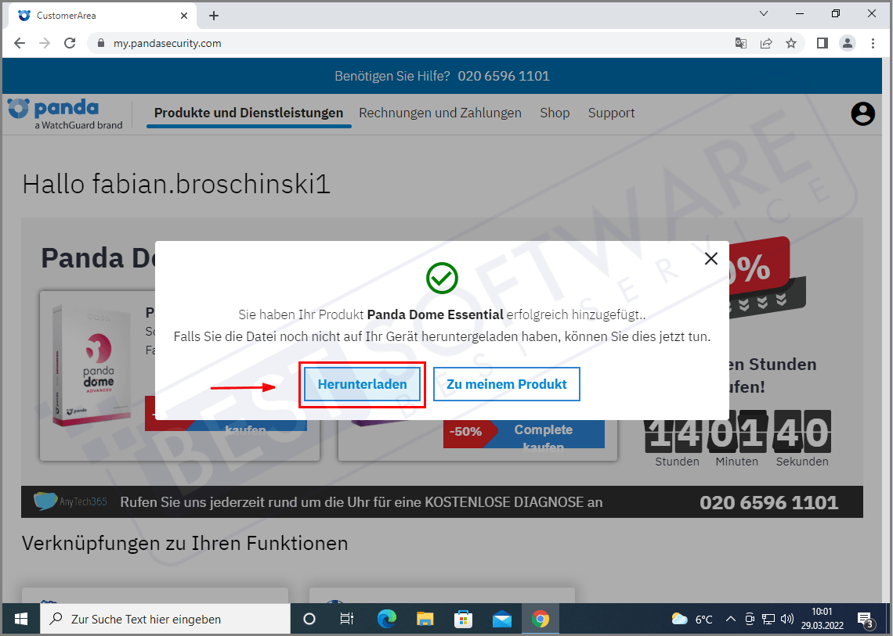This screenshot has height=636, width=893.
Task: Bookmark the page with the star icon
Action: point(791,43)
